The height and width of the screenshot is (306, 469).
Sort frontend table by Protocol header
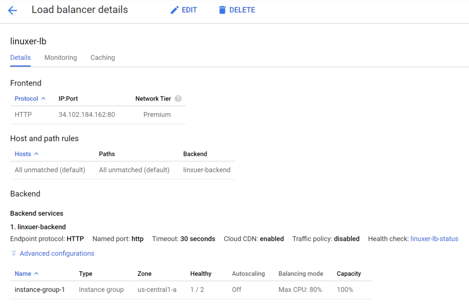pyautogui.click(x=26, y=99)
